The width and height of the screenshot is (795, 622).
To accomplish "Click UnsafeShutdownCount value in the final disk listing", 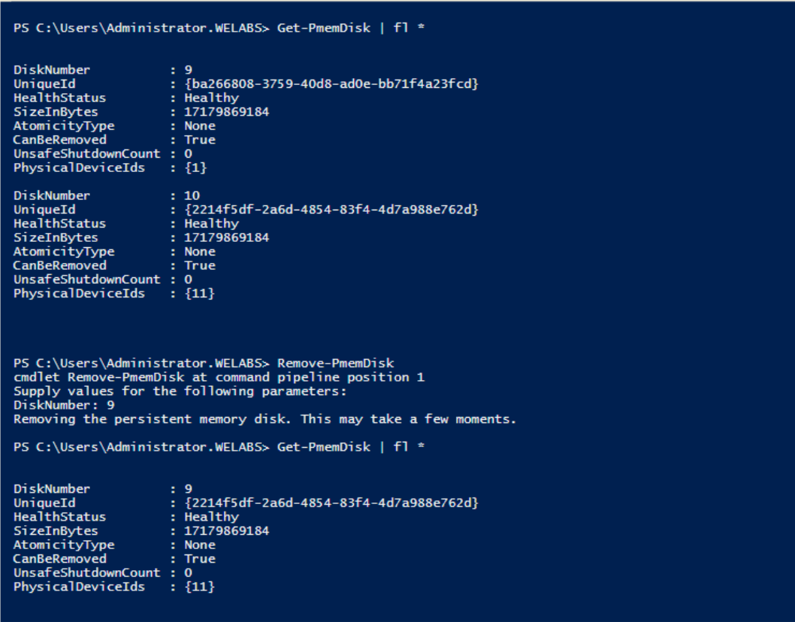I will [188, 572].
